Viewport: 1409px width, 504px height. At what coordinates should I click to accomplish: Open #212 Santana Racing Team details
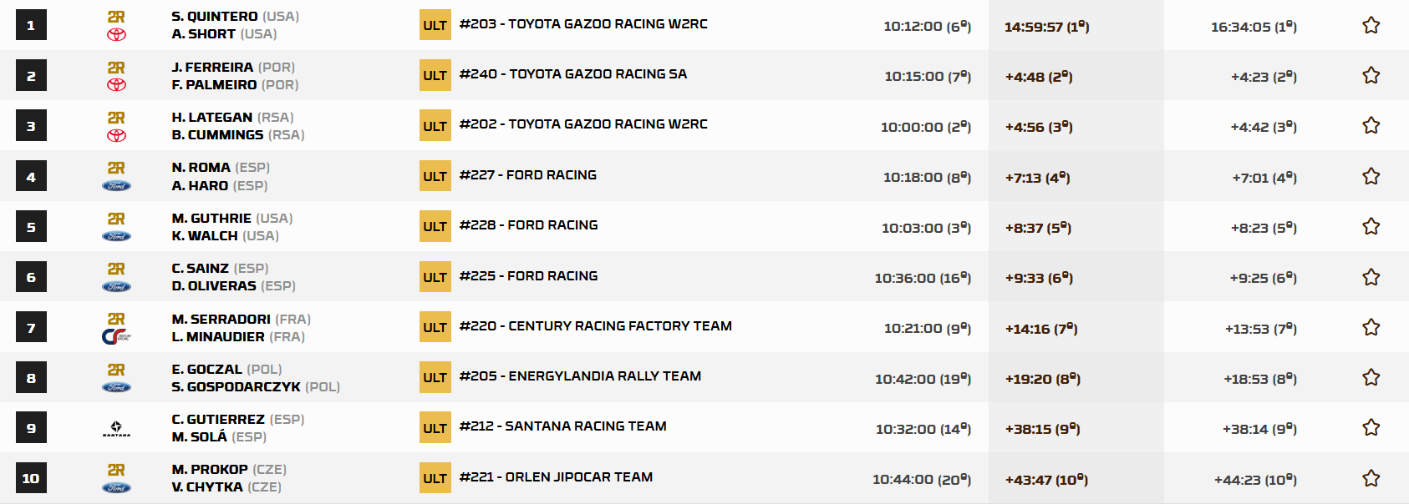click(563, 426)
